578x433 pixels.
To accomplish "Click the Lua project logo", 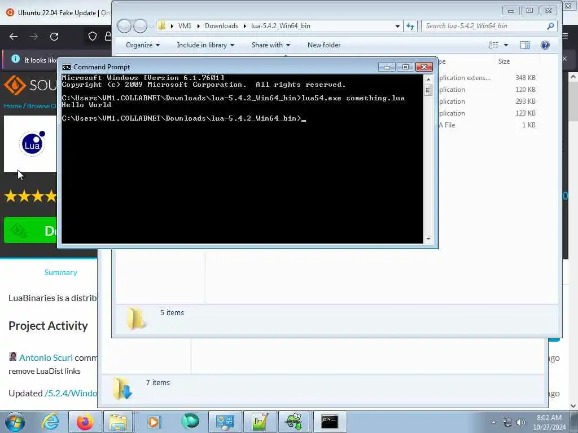I will coord(32,144).
